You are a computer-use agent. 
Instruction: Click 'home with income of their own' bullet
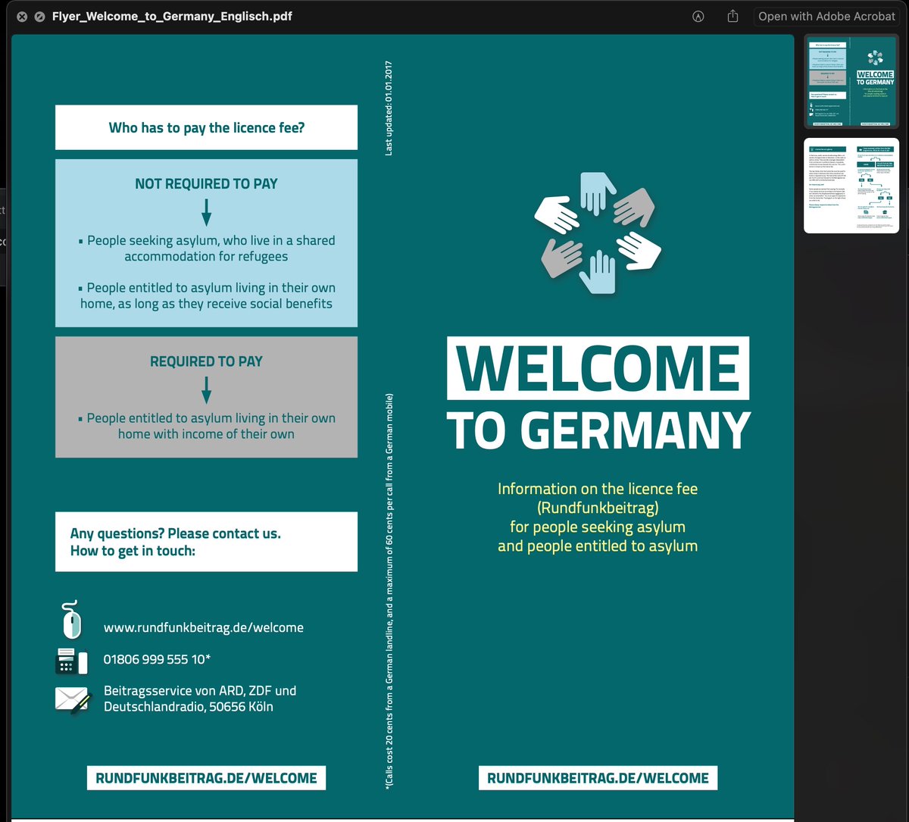[x=206, y=426]
